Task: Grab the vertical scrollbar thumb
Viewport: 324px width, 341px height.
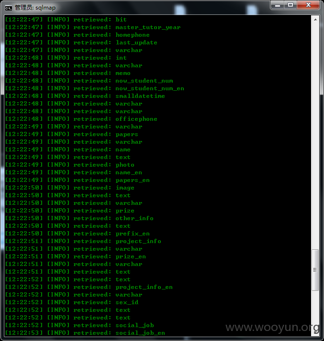Action: pos(315,270)
